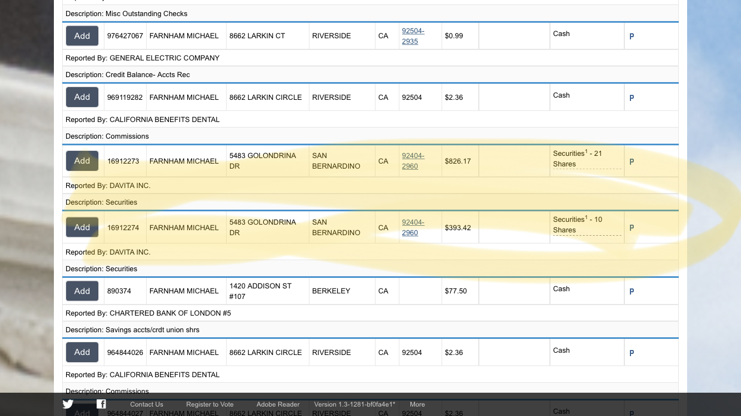The image size is (741, 416).
Task: Select property ID 976427067
Action: coord(125,36)
